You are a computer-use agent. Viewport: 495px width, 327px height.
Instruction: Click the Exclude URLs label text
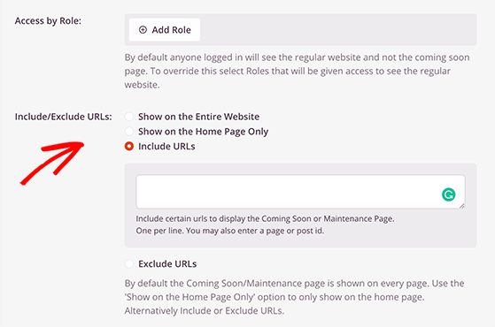[x=167, y=263]
